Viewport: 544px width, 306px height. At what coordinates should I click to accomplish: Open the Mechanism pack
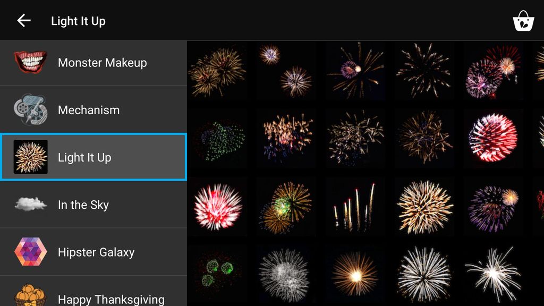pyautogui.click(x=93, y=109)
